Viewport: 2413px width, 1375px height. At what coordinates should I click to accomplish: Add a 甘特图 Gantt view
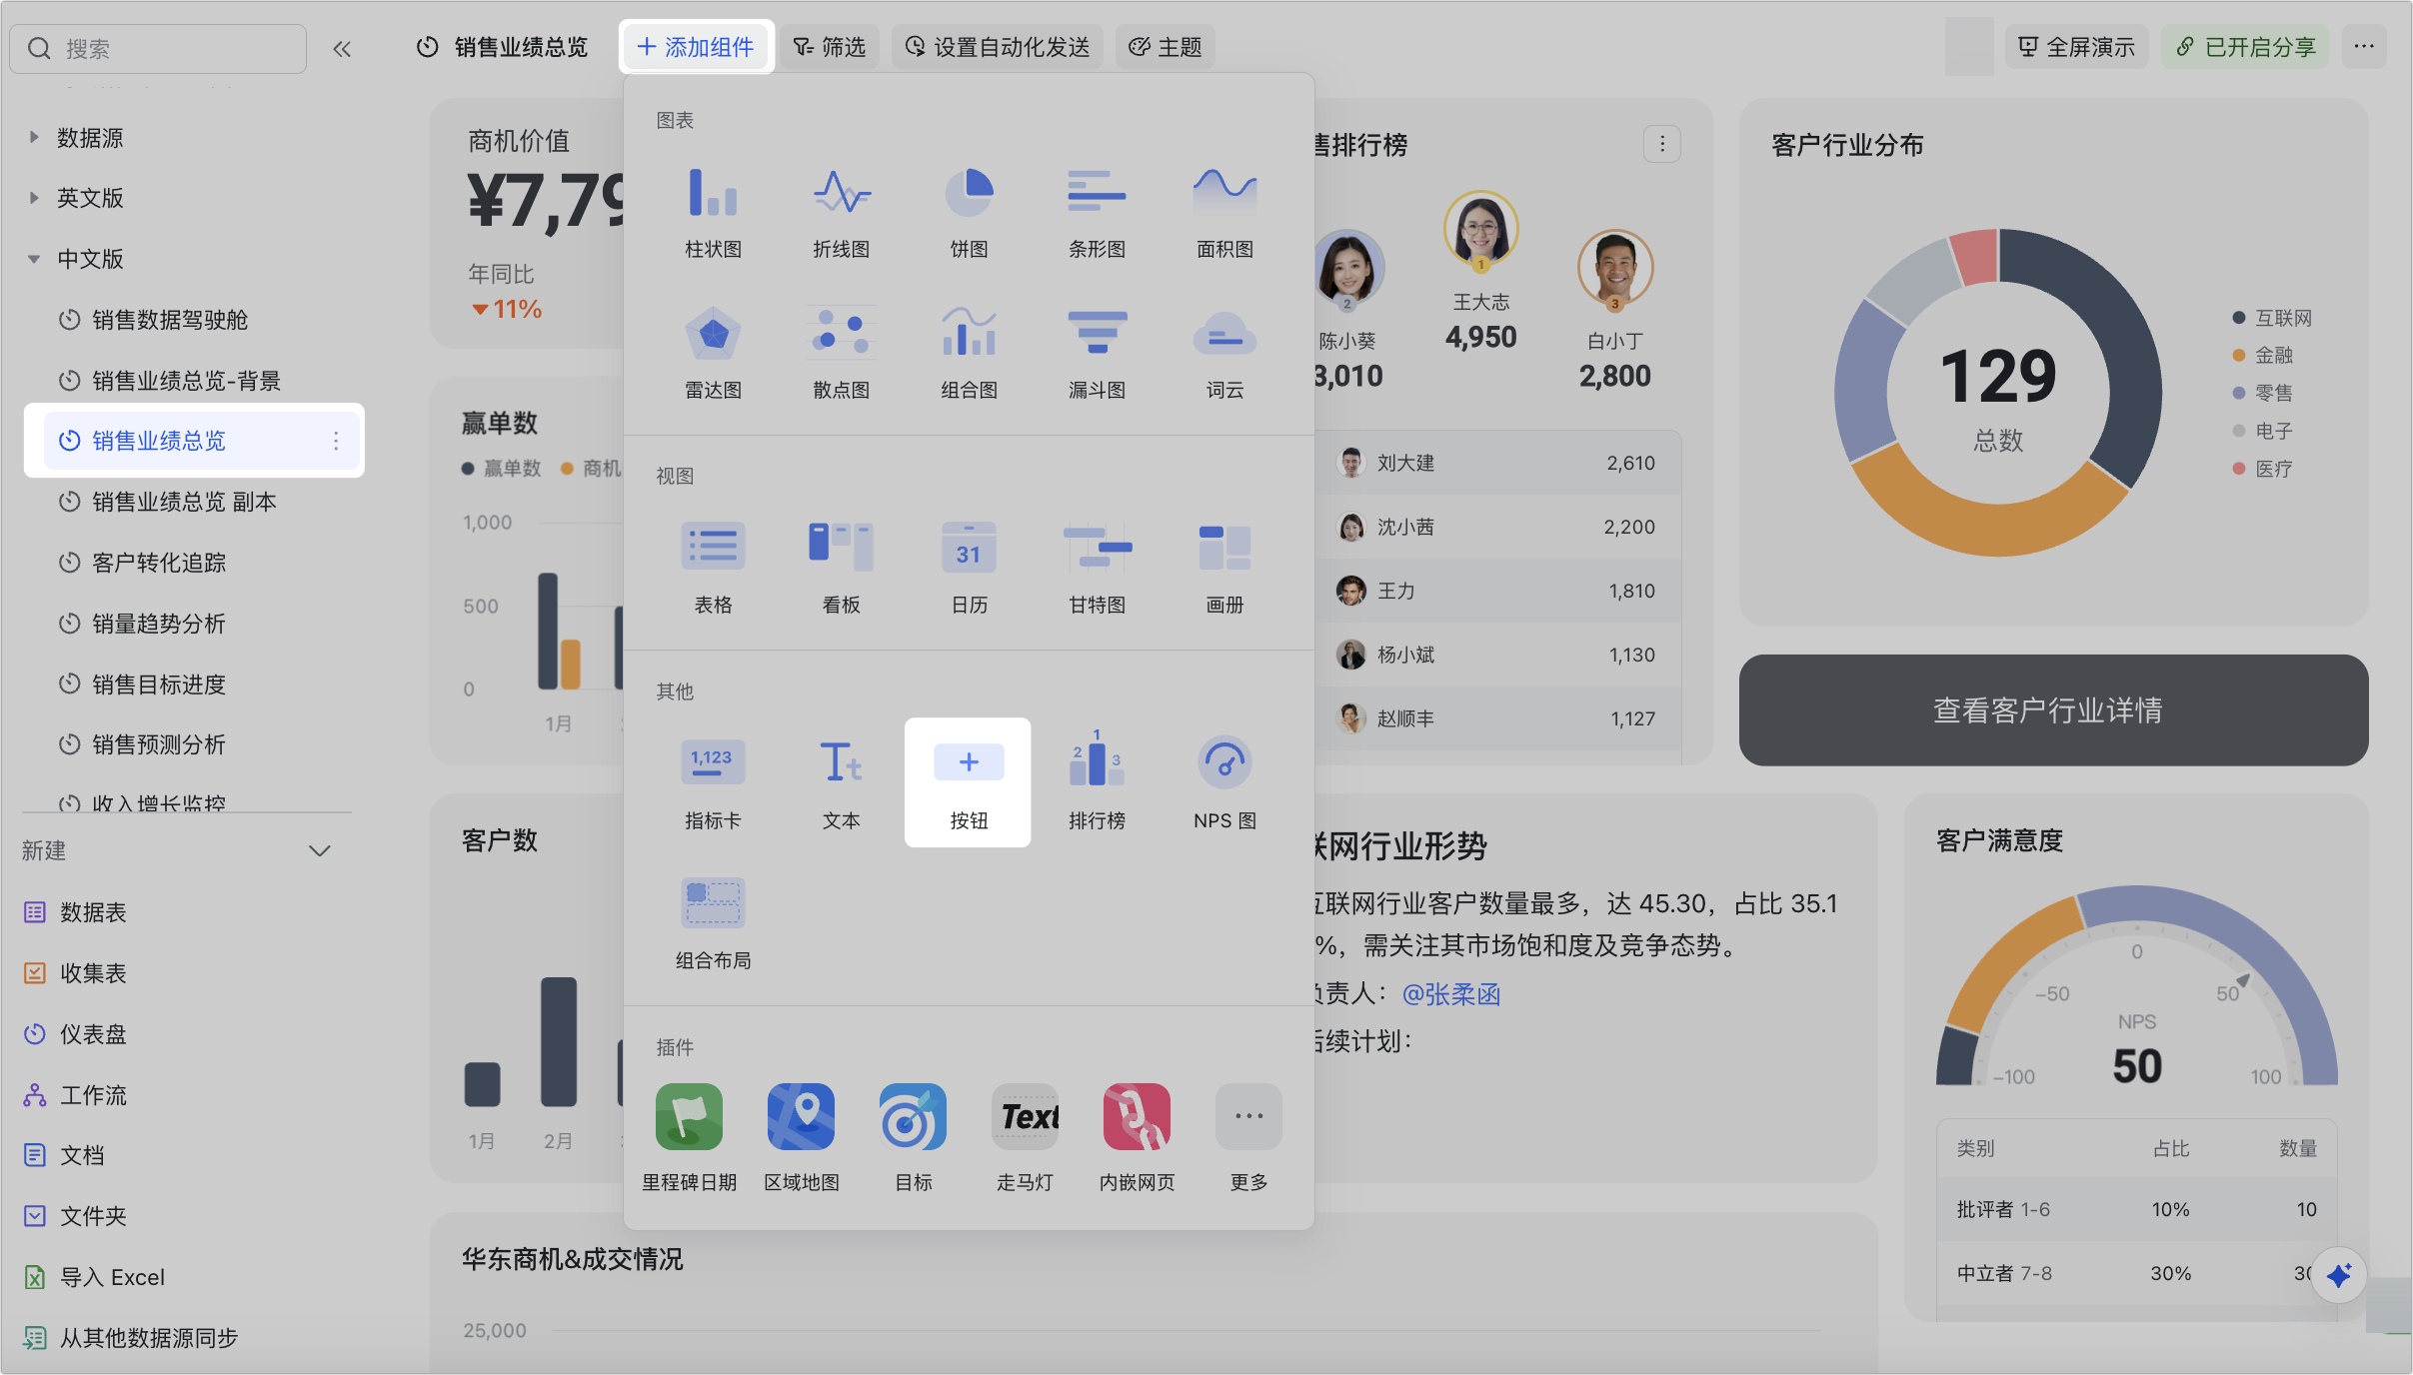[1097, 569]
